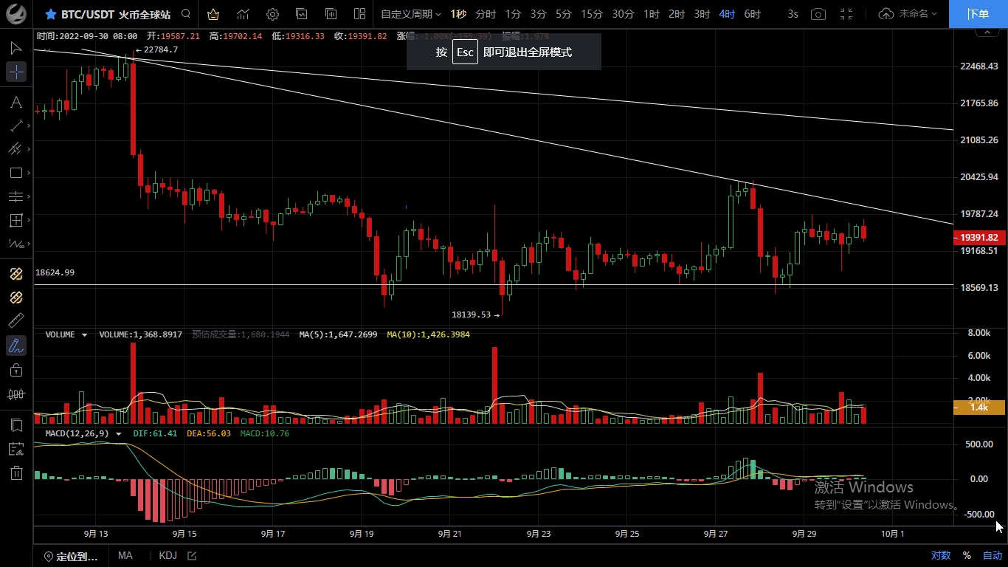
Task: Toggle 自动 auto scale
Action: 993,556
